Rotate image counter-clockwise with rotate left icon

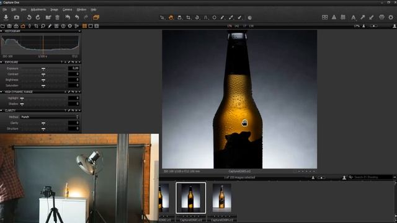coord(29,17)
